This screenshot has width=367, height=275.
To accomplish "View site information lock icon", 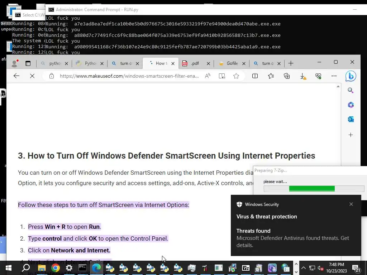I will pos(52,76).
